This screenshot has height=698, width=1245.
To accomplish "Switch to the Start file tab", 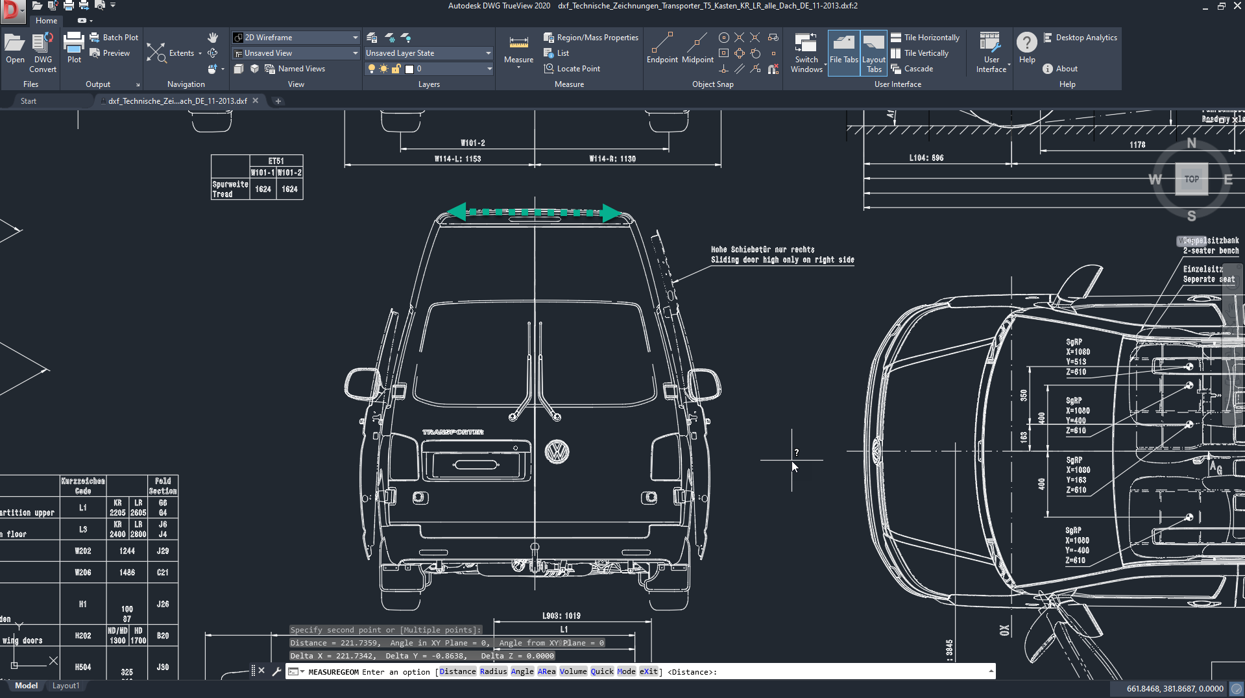I will pyautogui.click(x=29, y=101).
